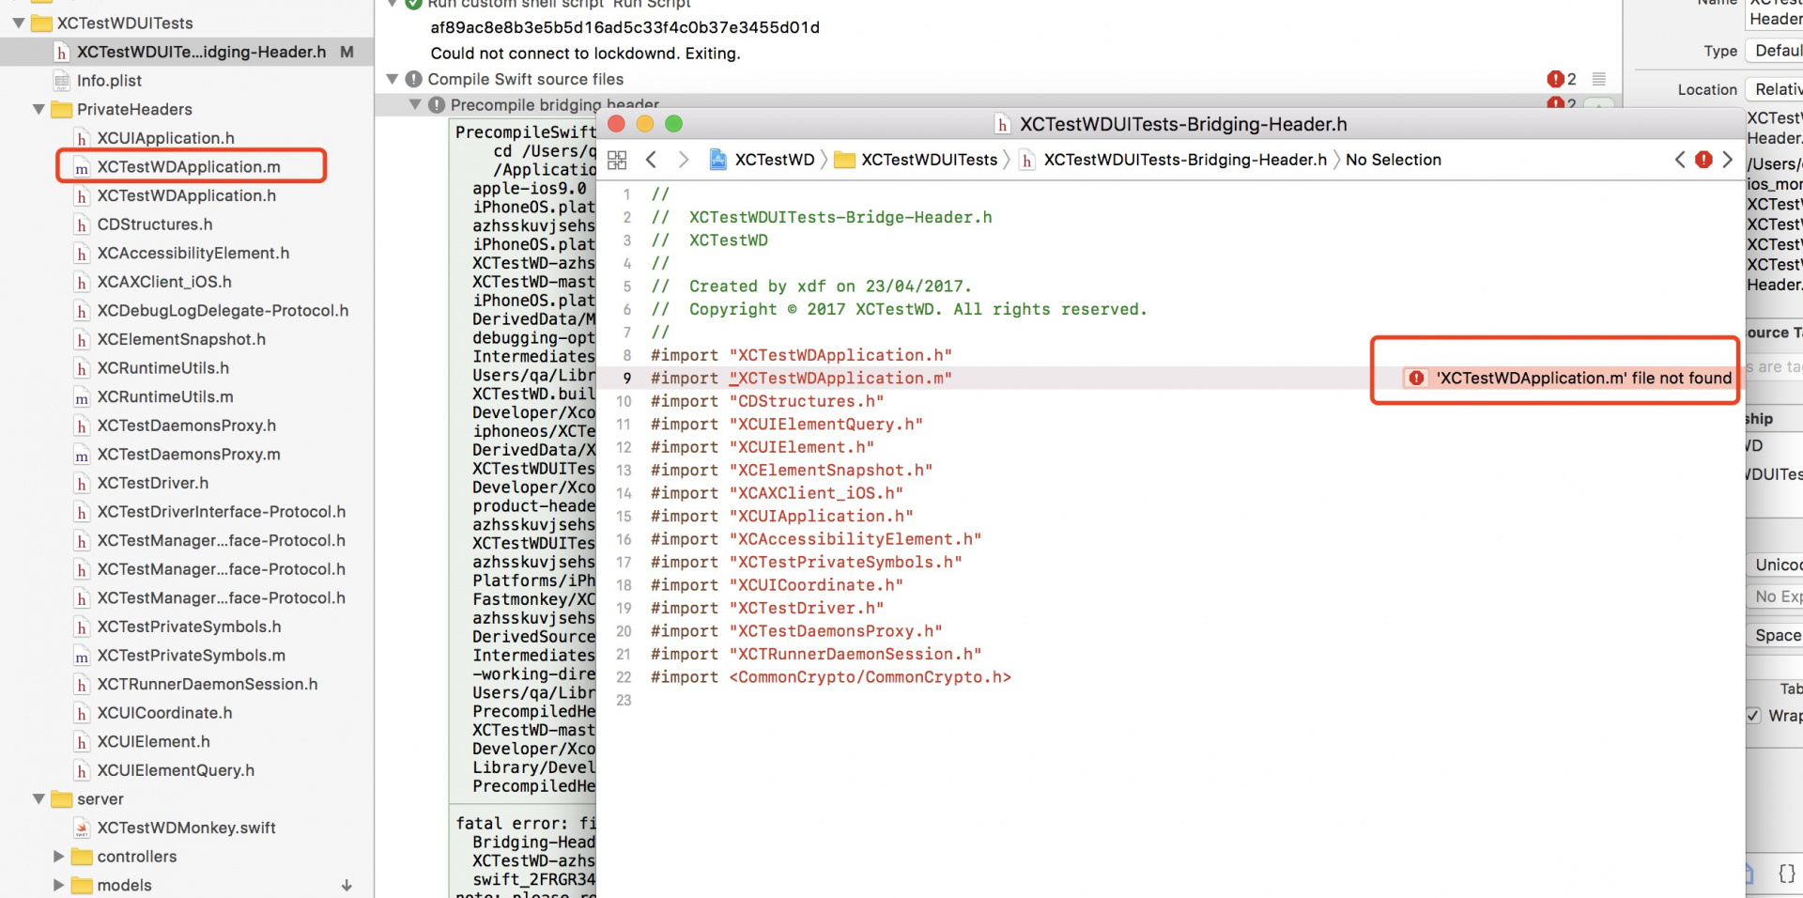Open XCElementSnapshot.h file
The height and width of the screenshot is (898, 1803).
(x=180, y=339)
